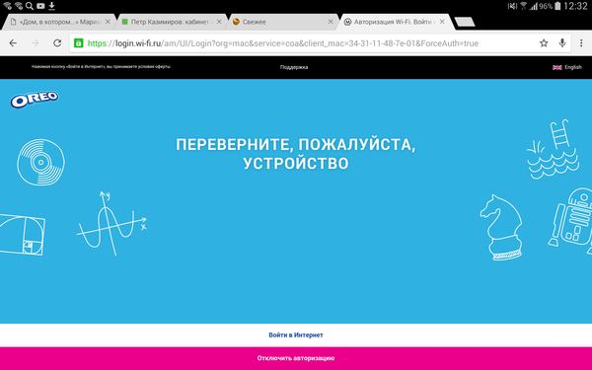Click the Войти в Интернет button
The image size is (592, 370).
point(296,334)
